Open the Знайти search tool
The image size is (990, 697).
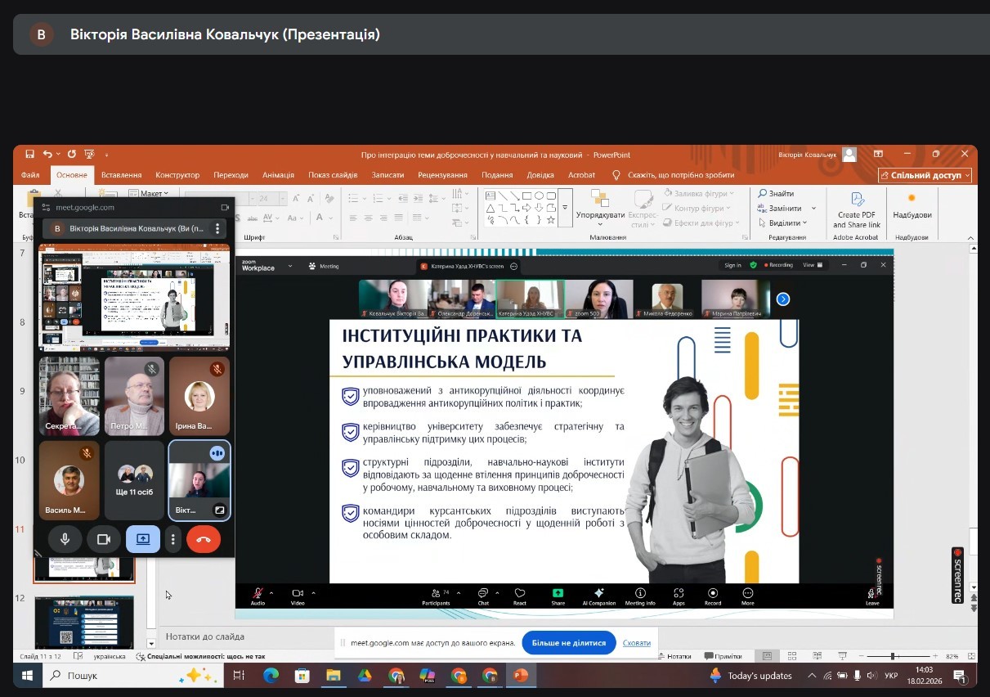click(775, 194)
